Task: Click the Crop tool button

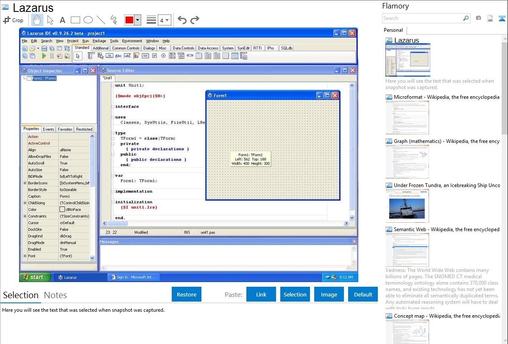Action: pos(13,20)
